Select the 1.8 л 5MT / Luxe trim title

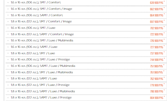(33, 53)
